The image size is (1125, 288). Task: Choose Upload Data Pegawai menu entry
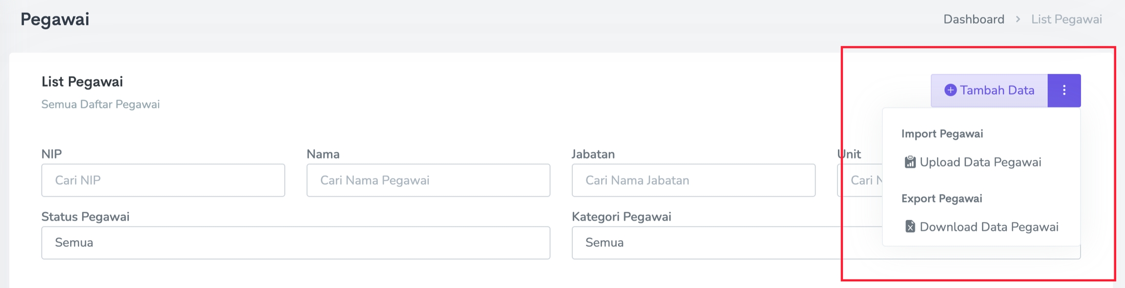[980, 163]
